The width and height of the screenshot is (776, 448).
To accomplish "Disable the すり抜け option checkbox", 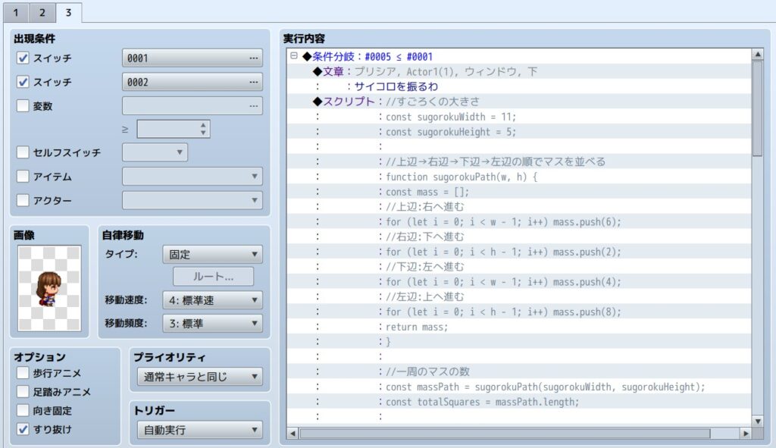I will point(23,429).
